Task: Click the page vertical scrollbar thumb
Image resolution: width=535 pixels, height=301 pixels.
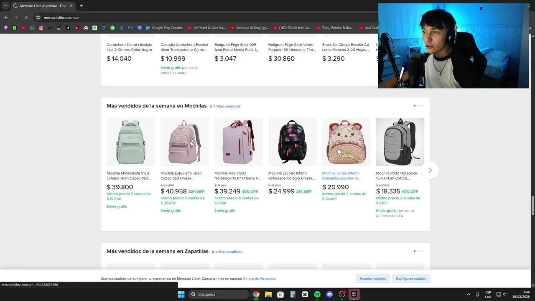Action: click(x=532, y=206)
